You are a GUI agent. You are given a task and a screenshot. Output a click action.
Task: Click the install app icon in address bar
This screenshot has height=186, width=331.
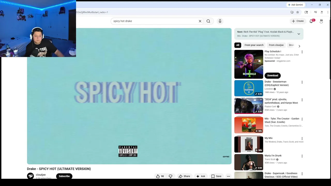tap(292, 12)
